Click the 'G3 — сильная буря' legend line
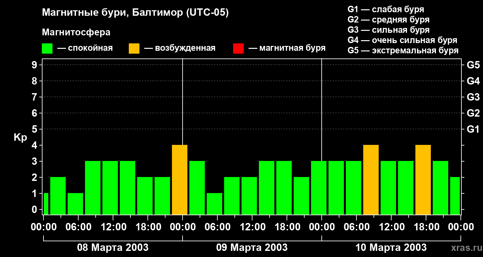Screen dimensions: 483x257 pyautogui.click(x=388, y=30)
